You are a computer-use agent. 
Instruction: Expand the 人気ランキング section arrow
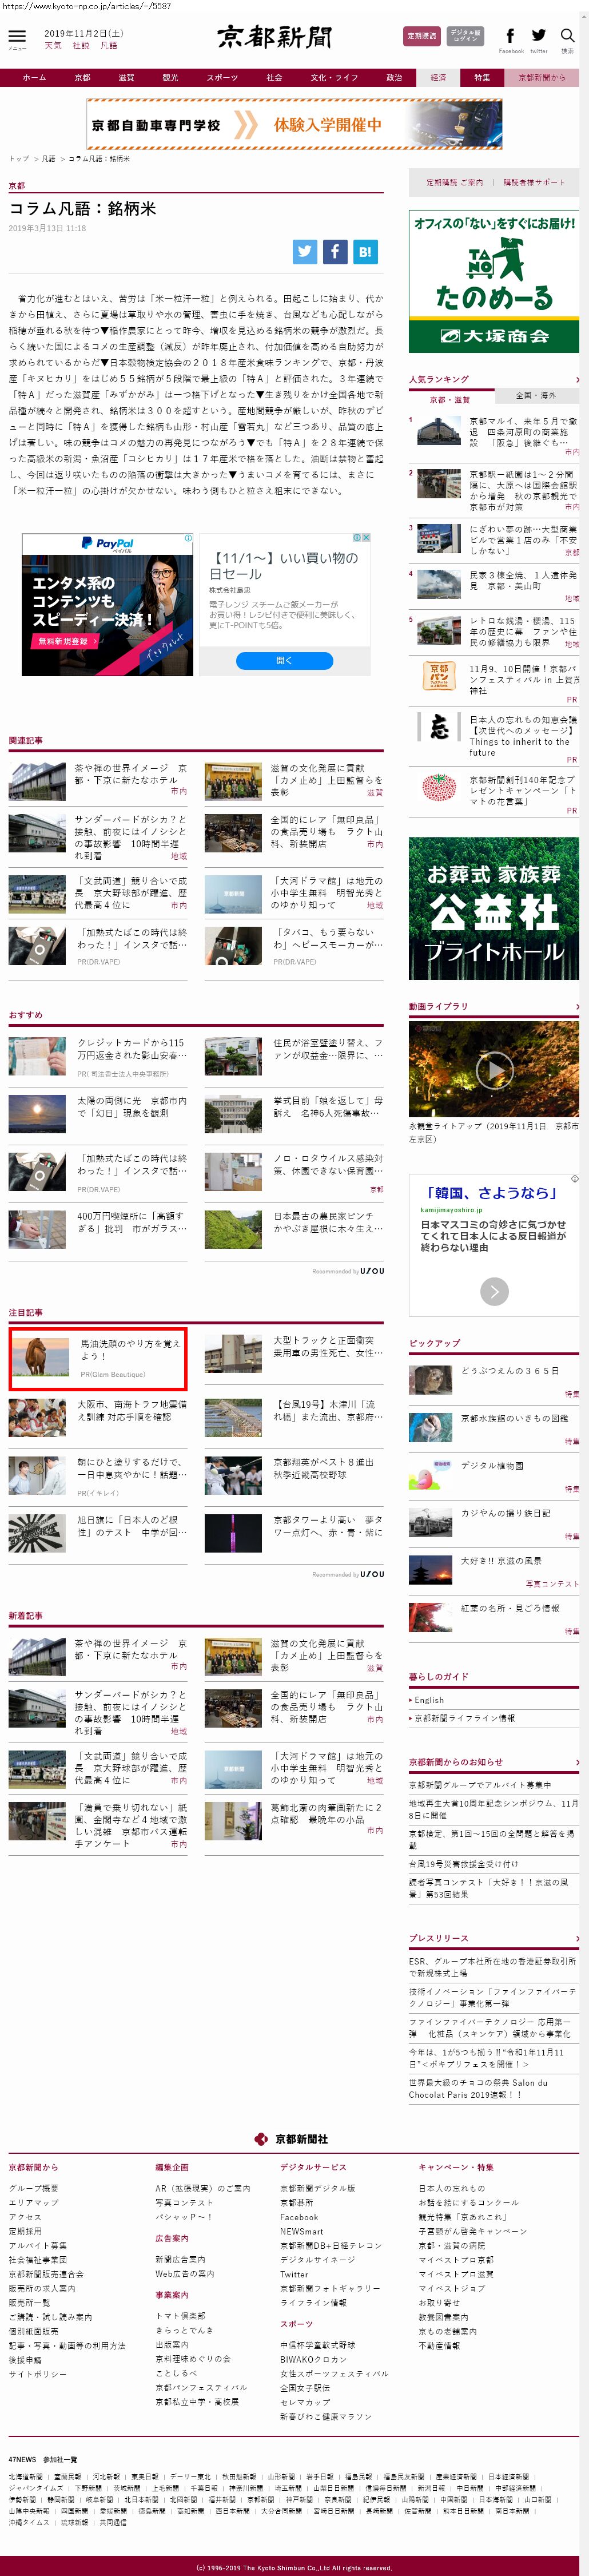click(x=577, y=380)
